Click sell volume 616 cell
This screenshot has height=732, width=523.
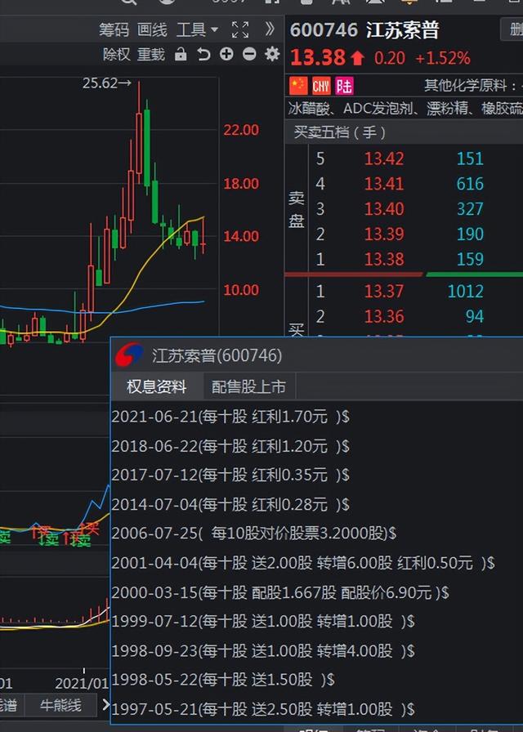pos(470,184)
